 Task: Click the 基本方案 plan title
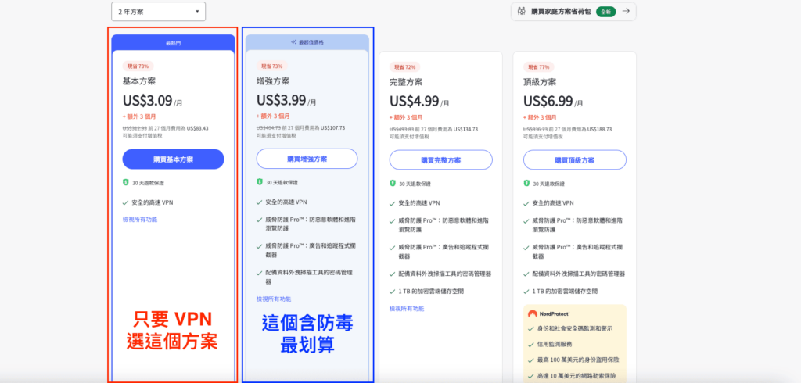(139, 81)
